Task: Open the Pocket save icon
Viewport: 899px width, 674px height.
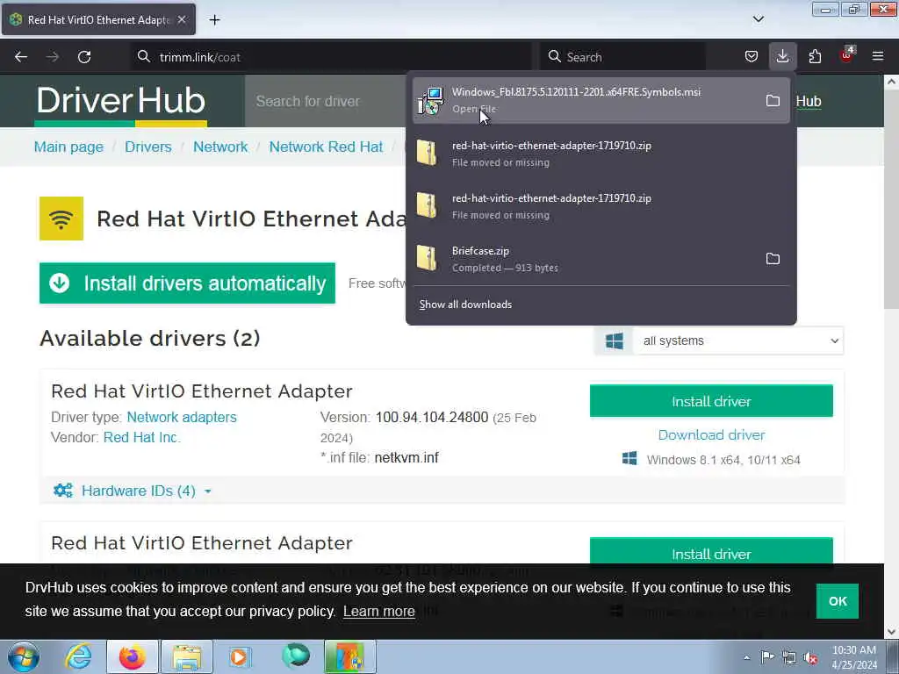Action: 752,56
